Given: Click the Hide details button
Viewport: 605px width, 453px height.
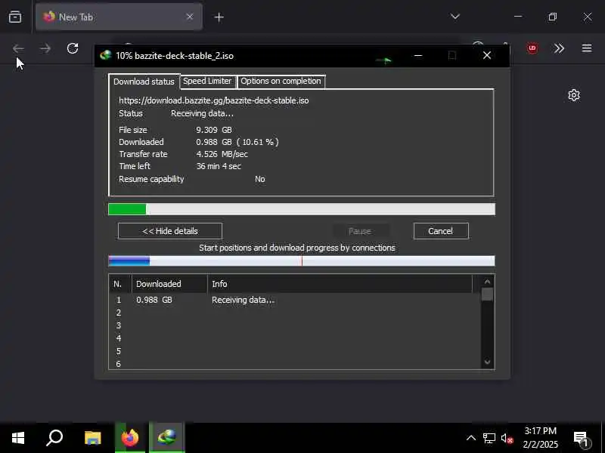Looking at the screenshot, I should pos(170,231).
